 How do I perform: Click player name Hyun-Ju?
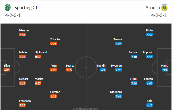point(116,66)
